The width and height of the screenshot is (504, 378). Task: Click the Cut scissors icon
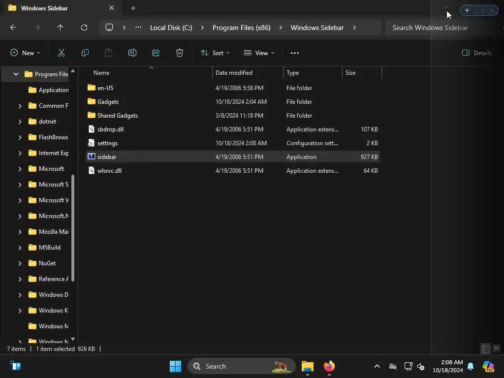(61, 53)
